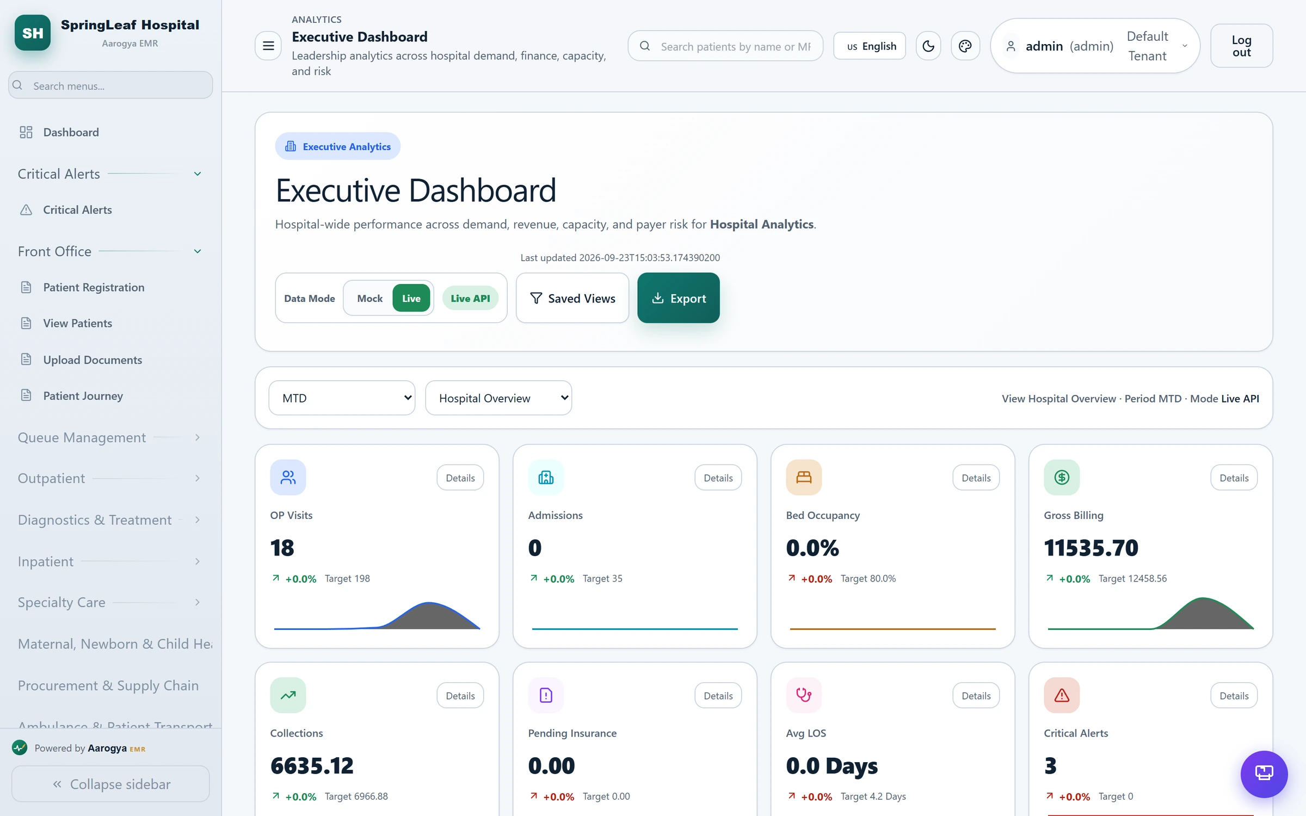
Task: Click the Executive Analytics badge icon
Action: [x=291, y=146]
